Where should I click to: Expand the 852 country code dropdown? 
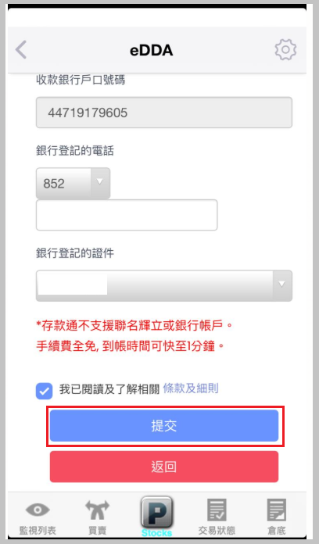pyautogui.click(x=73, y=183)
